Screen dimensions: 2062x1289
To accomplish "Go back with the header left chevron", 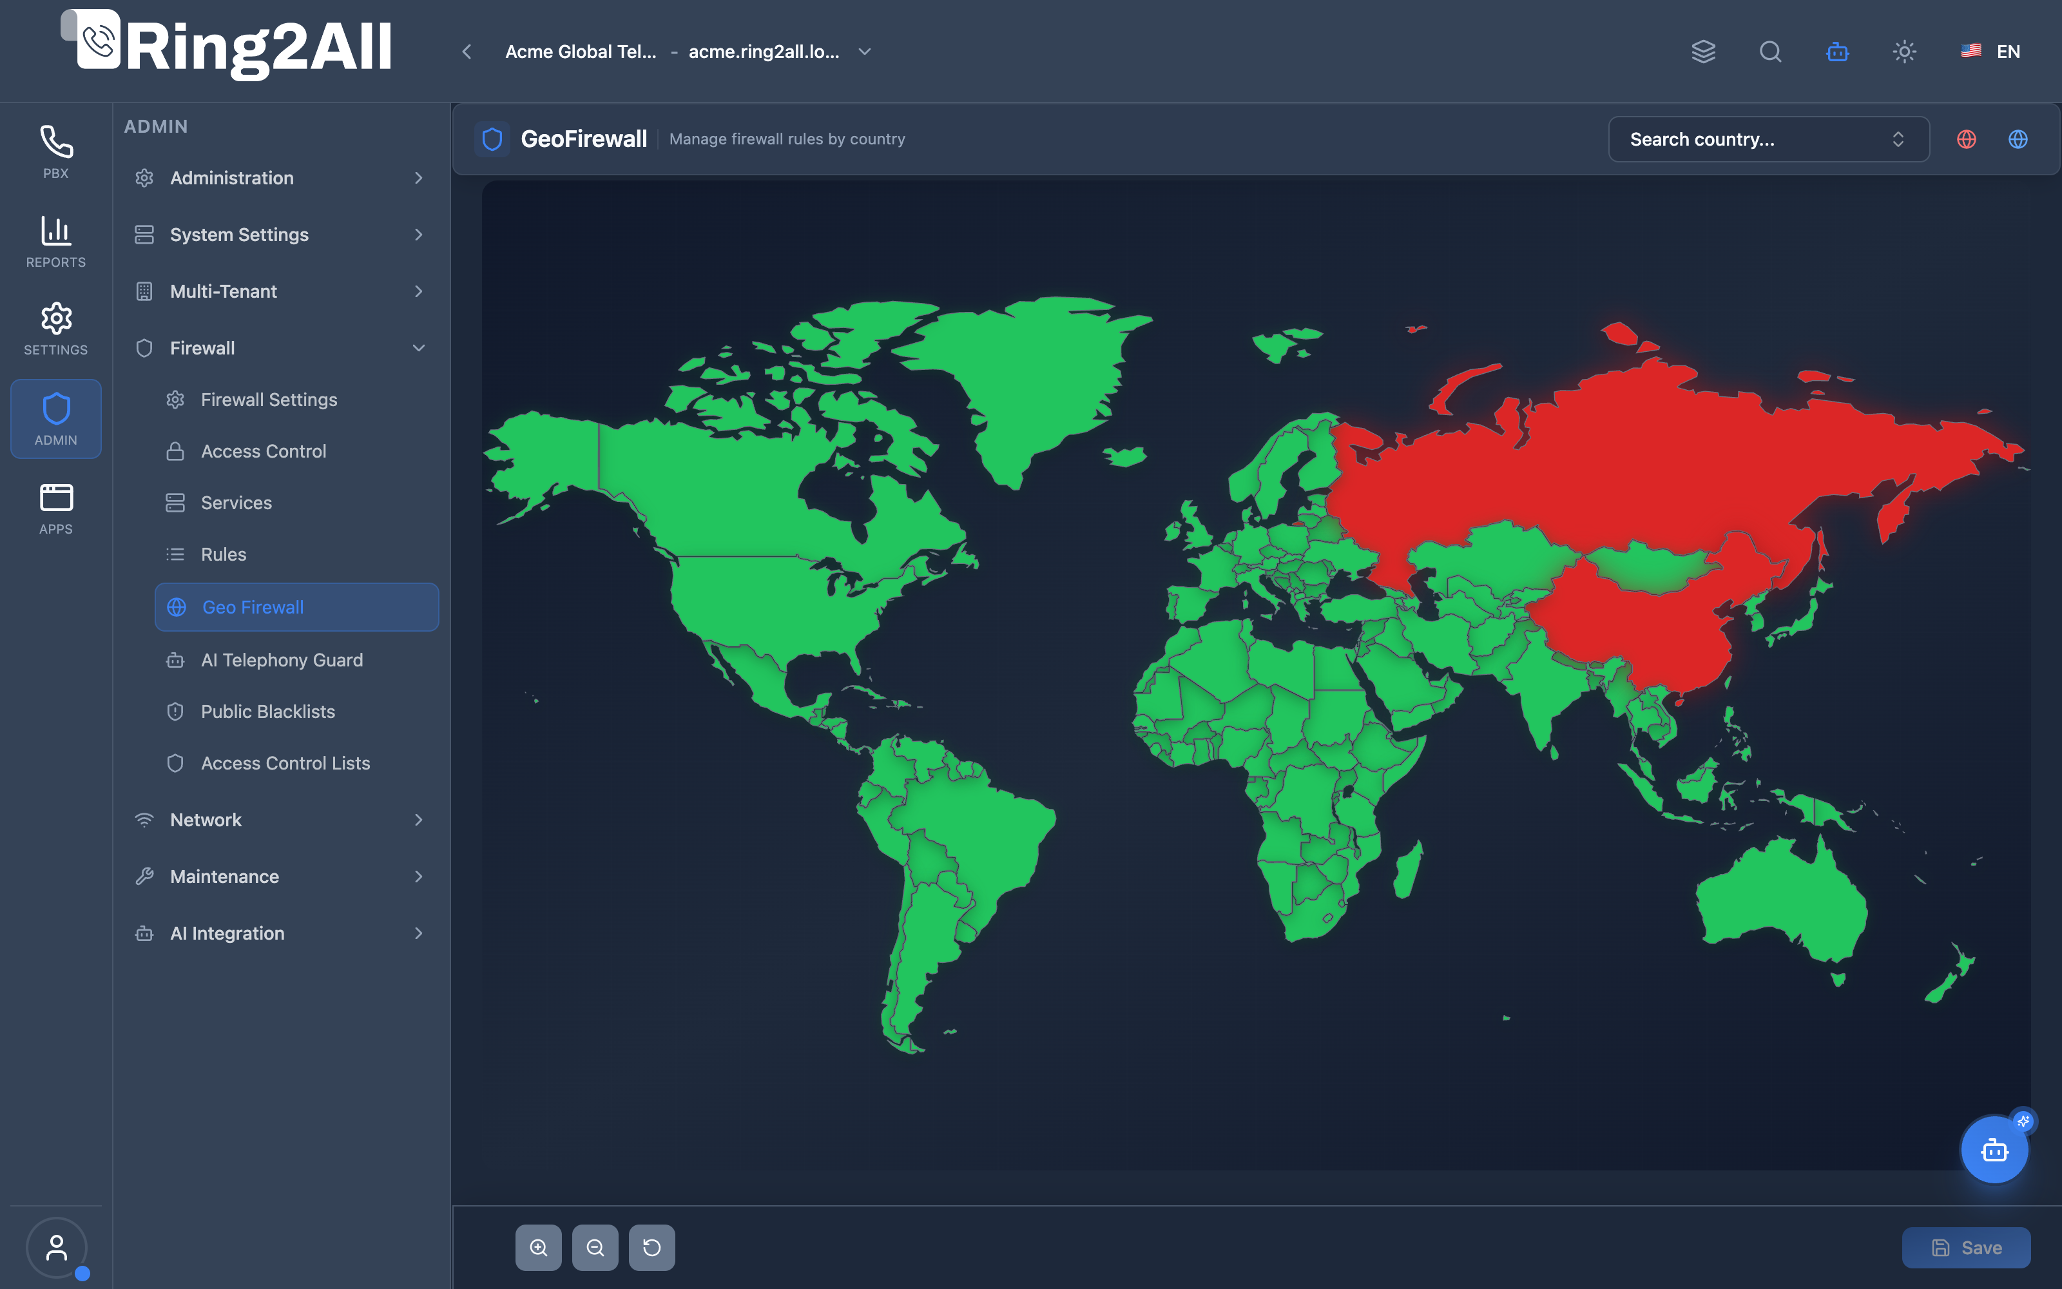I will coord(467,51).
